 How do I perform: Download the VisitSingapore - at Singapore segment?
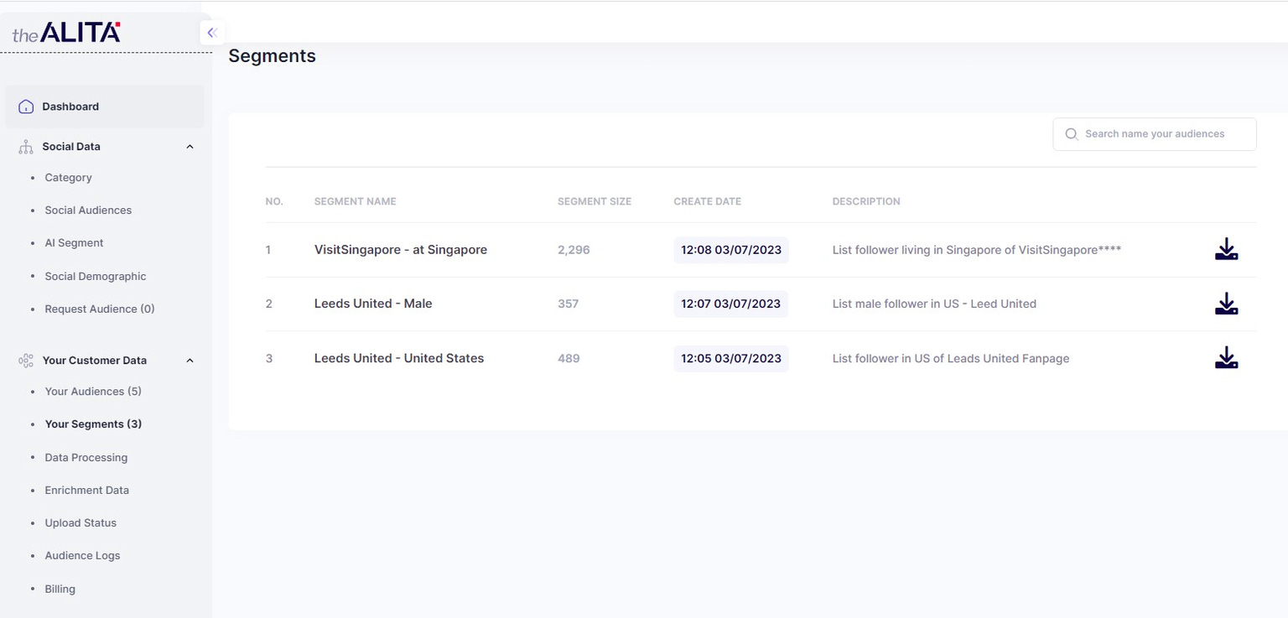[1226, 249]
